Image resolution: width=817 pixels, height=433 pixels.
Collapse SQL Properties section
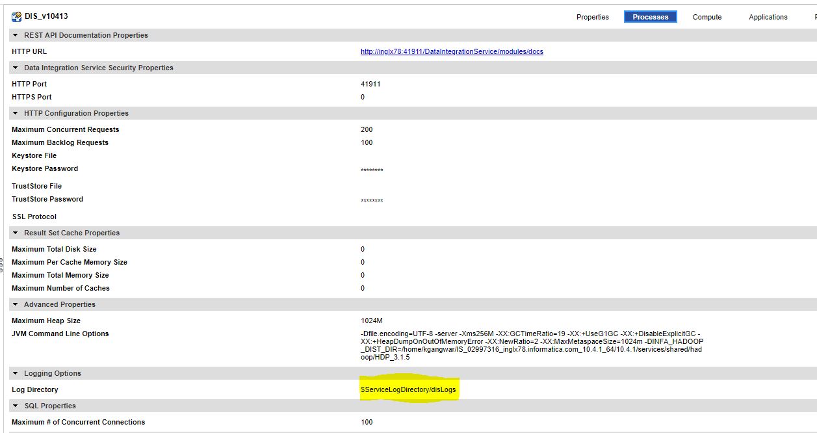[16, 406]
